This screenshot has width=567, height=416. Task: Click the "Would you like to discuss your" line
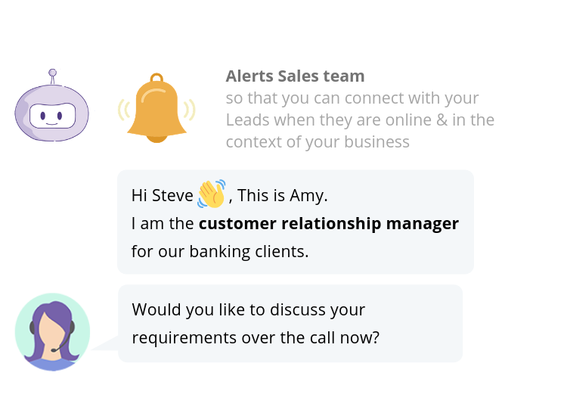pos(248,309)
